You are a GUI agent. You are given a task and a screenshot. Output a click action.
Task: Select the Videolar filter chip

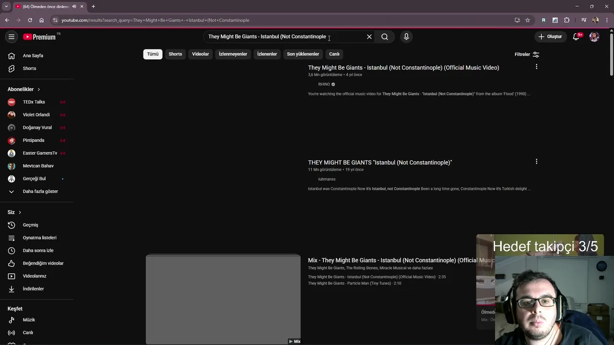click(201, 54)
